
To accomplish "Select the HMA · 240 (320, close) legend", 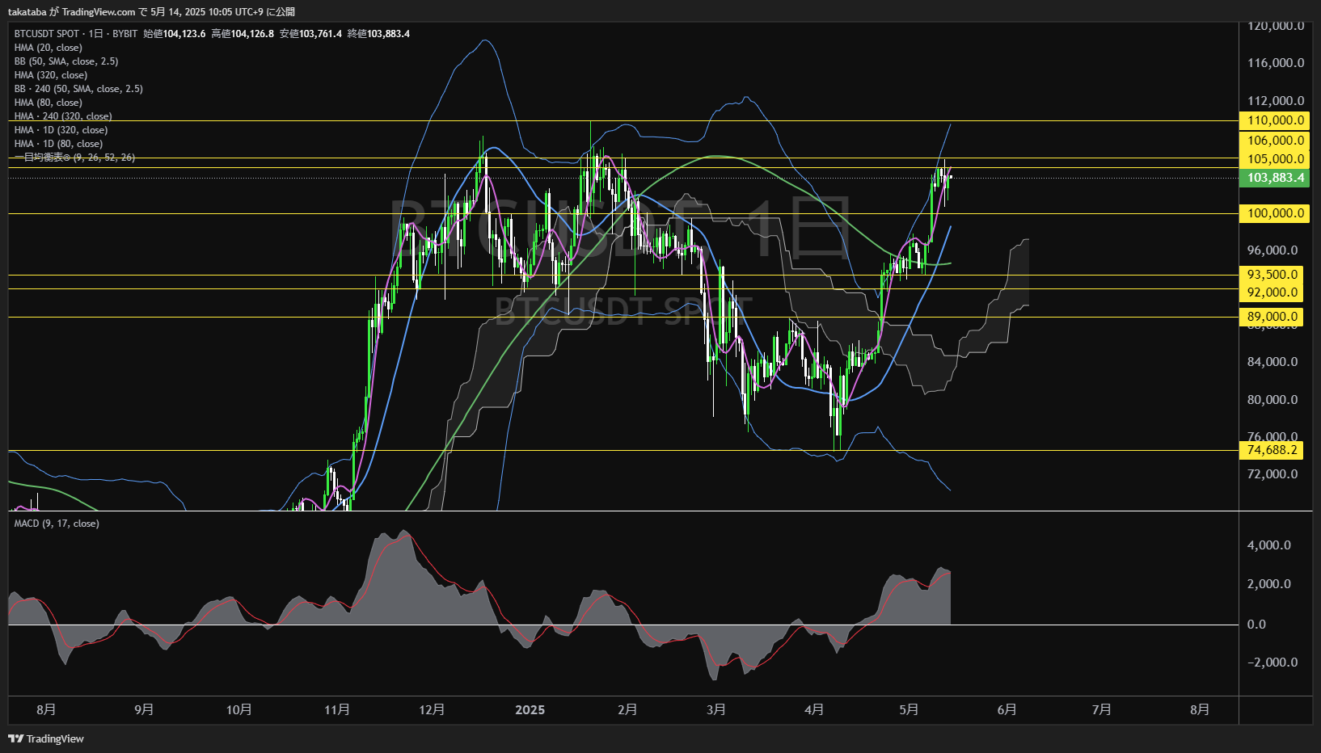I will (63, 116).
